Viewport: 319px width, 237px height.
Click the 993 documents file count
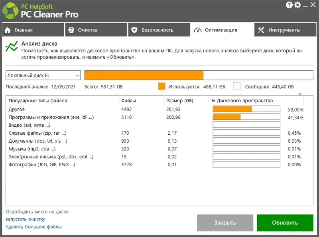125,141
